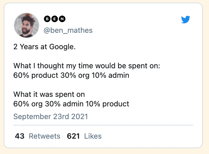This screenshot has width=209, height=154.
Task: Click the circled letter B icon
Action: 47,19
